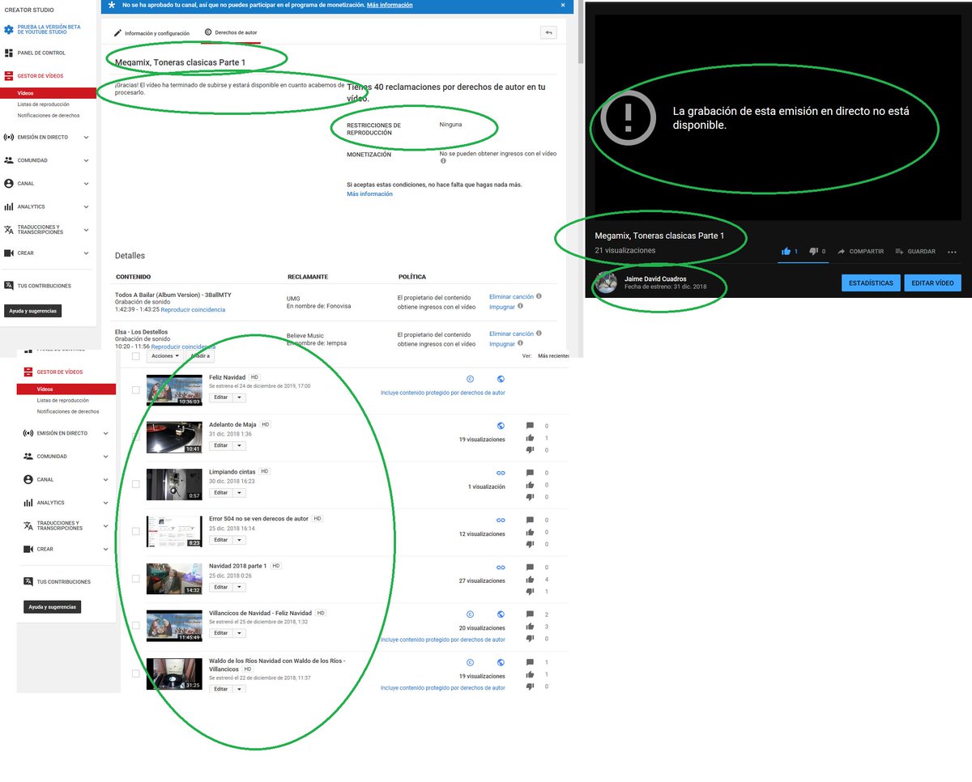
Task: Click Reproducir coincidencia for Todos A Bailar
Action: (x=193, y=310)
